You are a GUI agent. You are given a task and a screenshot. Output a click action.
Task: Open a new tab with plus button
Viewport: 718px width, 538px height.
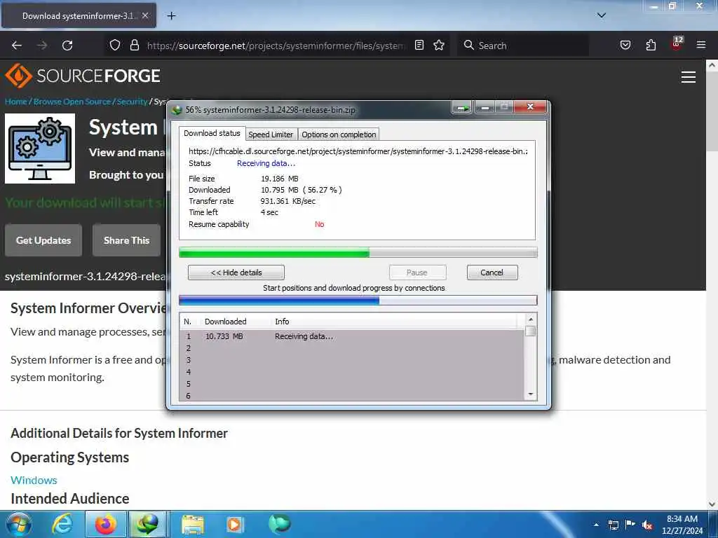pos(171,16)
